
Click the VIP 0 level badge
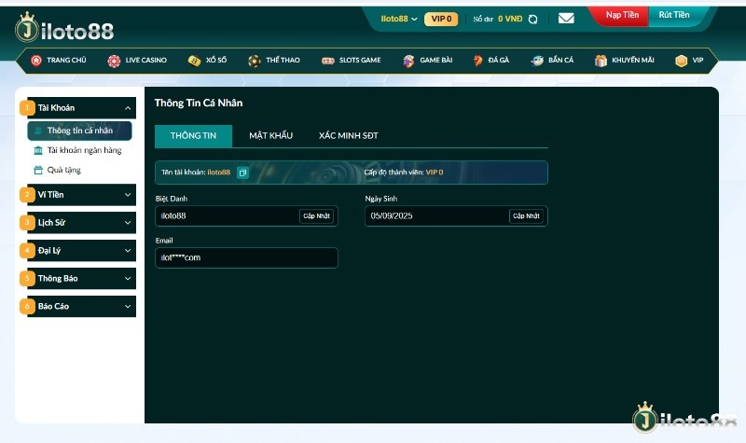(x=441, y=19)
